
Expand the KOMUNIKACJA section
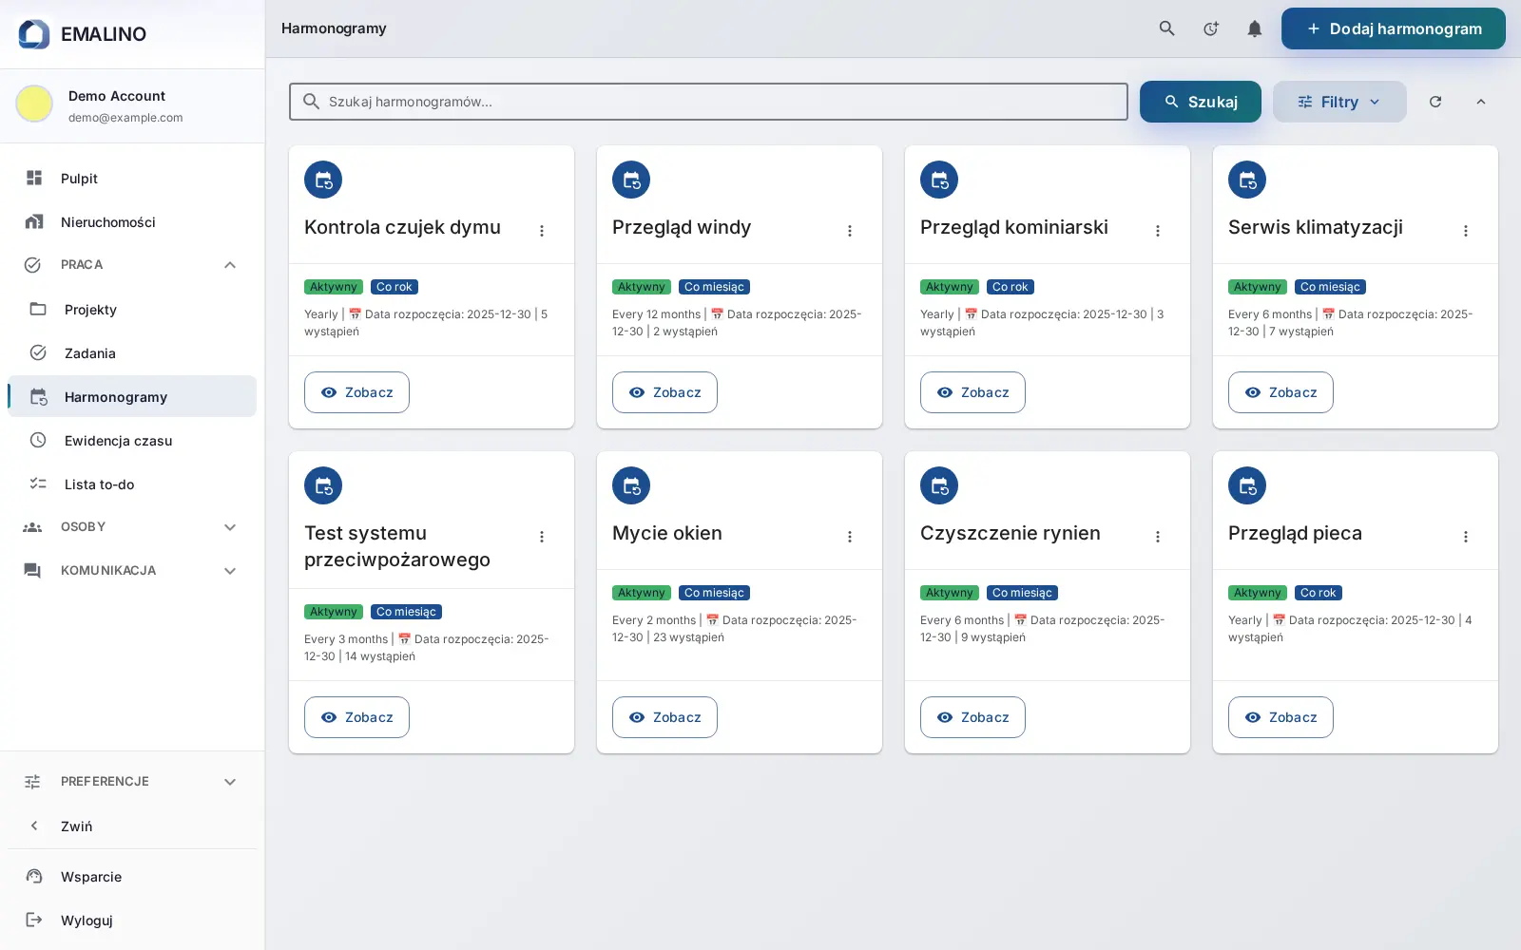131,571
